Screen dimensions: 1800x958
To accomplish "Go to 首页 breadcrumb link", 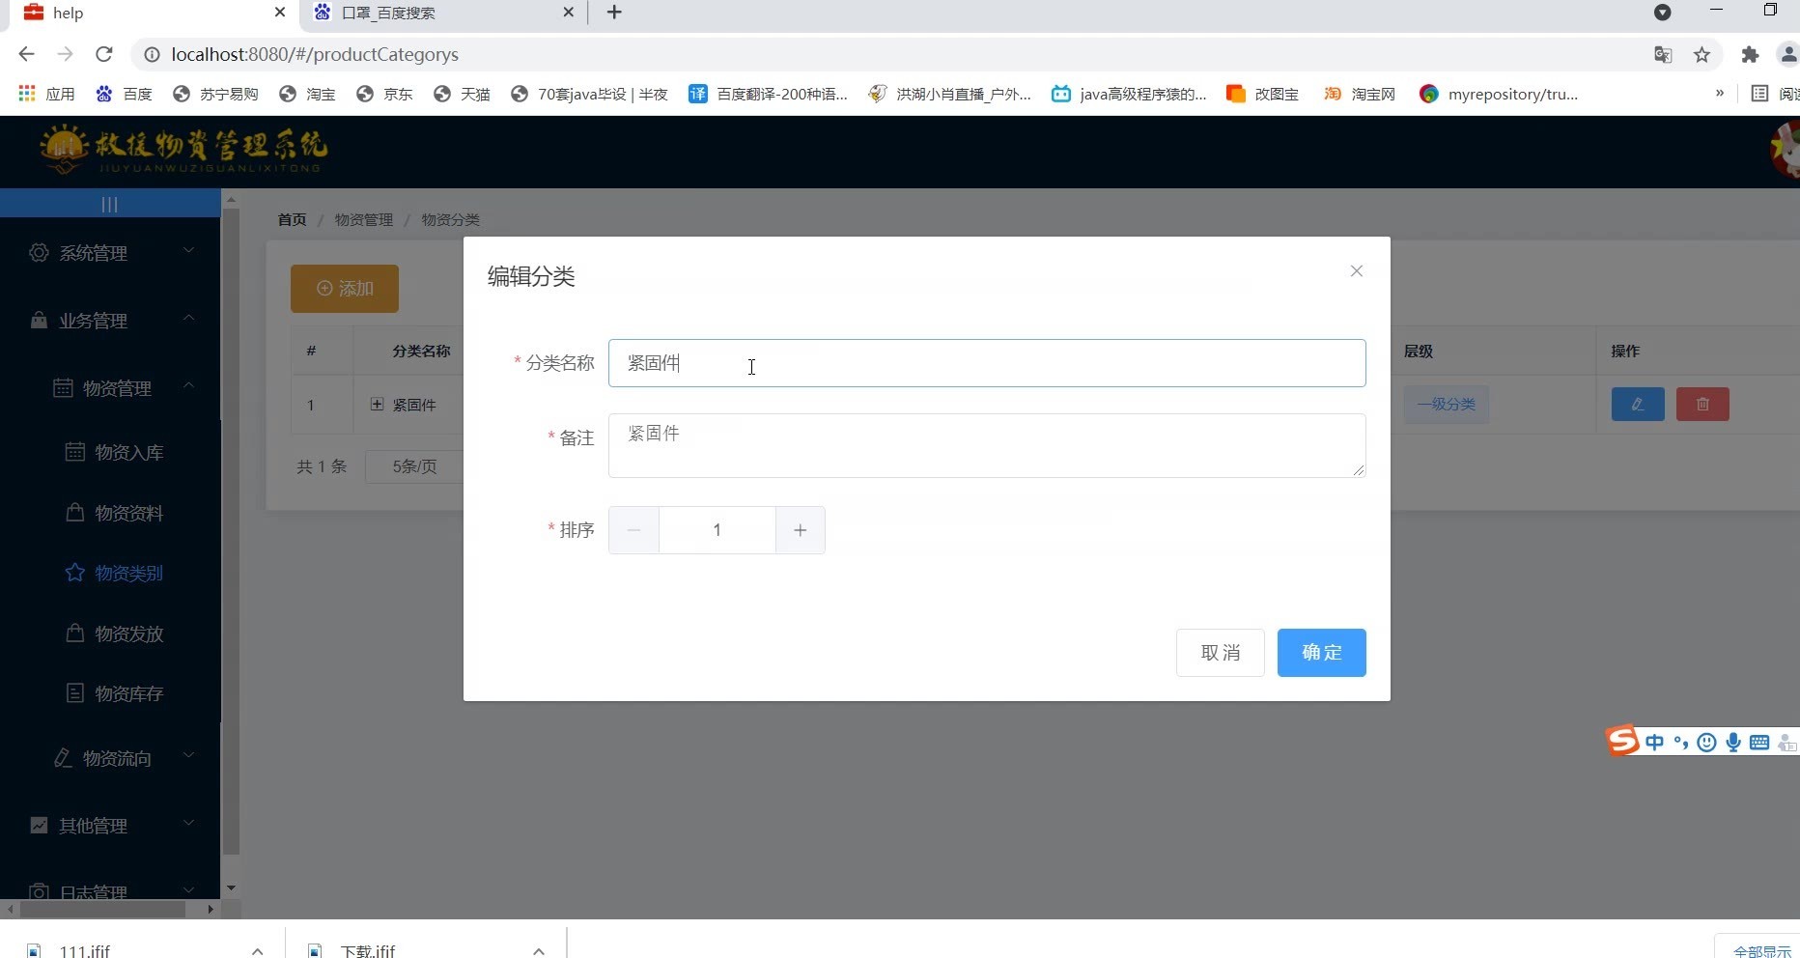I will tap(292, 220).
